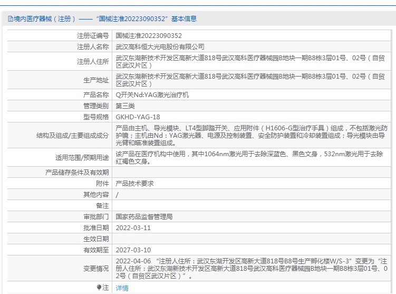Viewport: 396px width, 294px height.
Task: Select approving department 国家药品监督管理局
Action: [144, 216]
